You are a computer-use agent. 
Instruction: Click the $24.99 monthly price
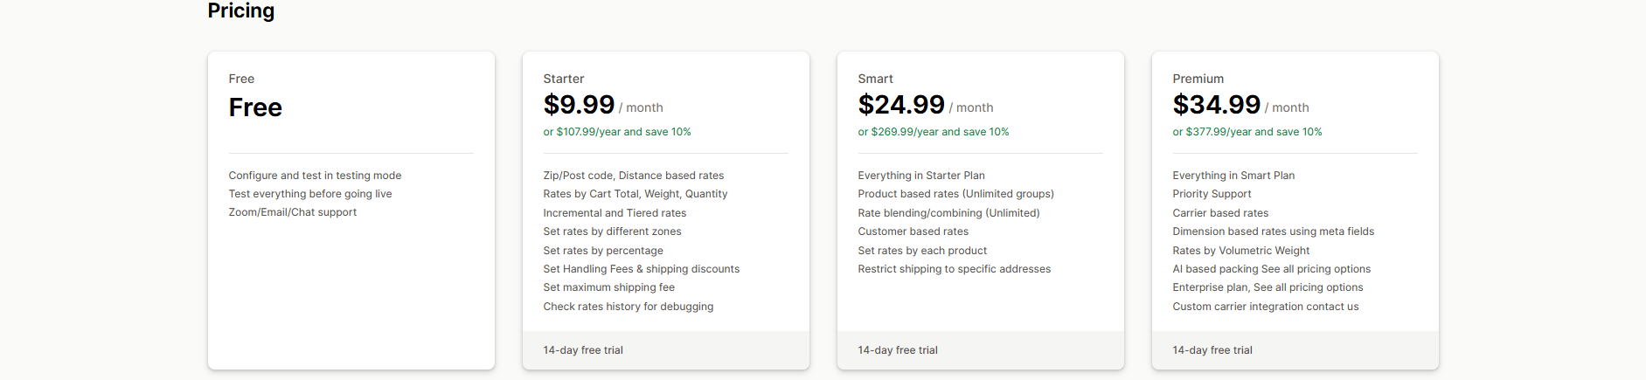[x=901, y=105]
